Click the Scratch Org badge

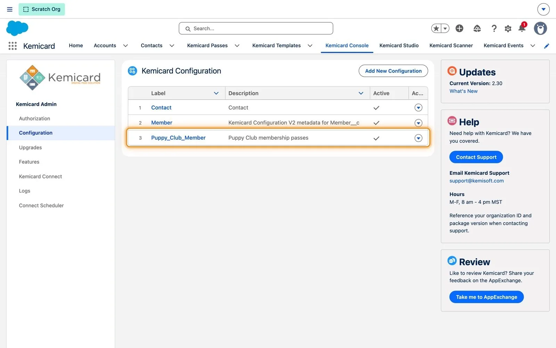42,9
